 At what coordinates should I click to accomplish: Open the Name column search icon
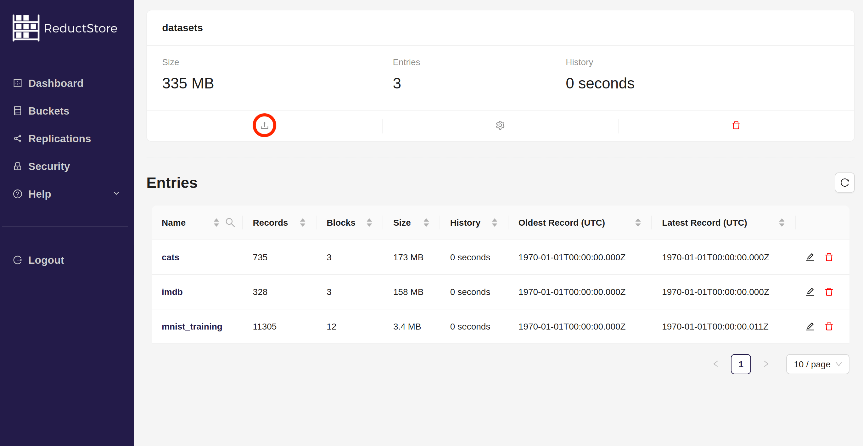pyautogui.click(x=230, y=223)
